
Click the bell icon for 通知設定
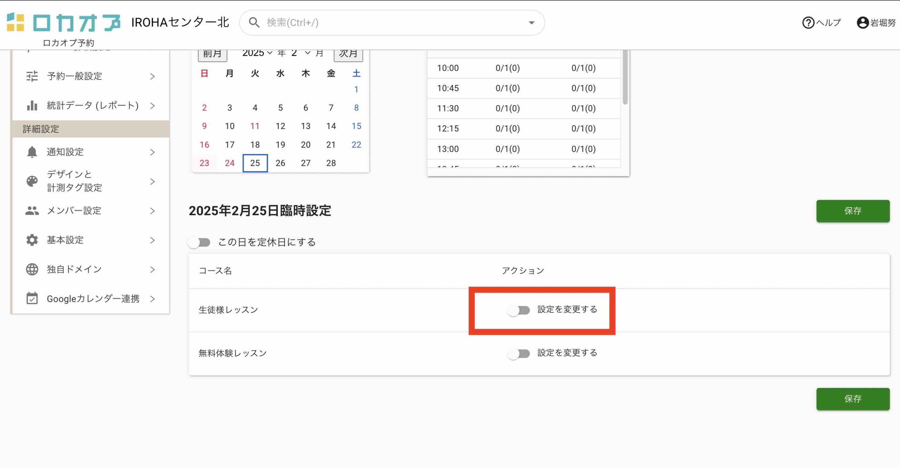pyautogui.click(x=32, y=152)
